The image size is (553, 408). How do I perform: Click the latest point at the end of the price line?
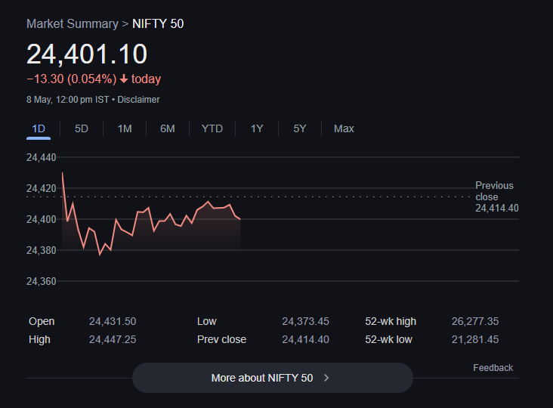[240, 219]
